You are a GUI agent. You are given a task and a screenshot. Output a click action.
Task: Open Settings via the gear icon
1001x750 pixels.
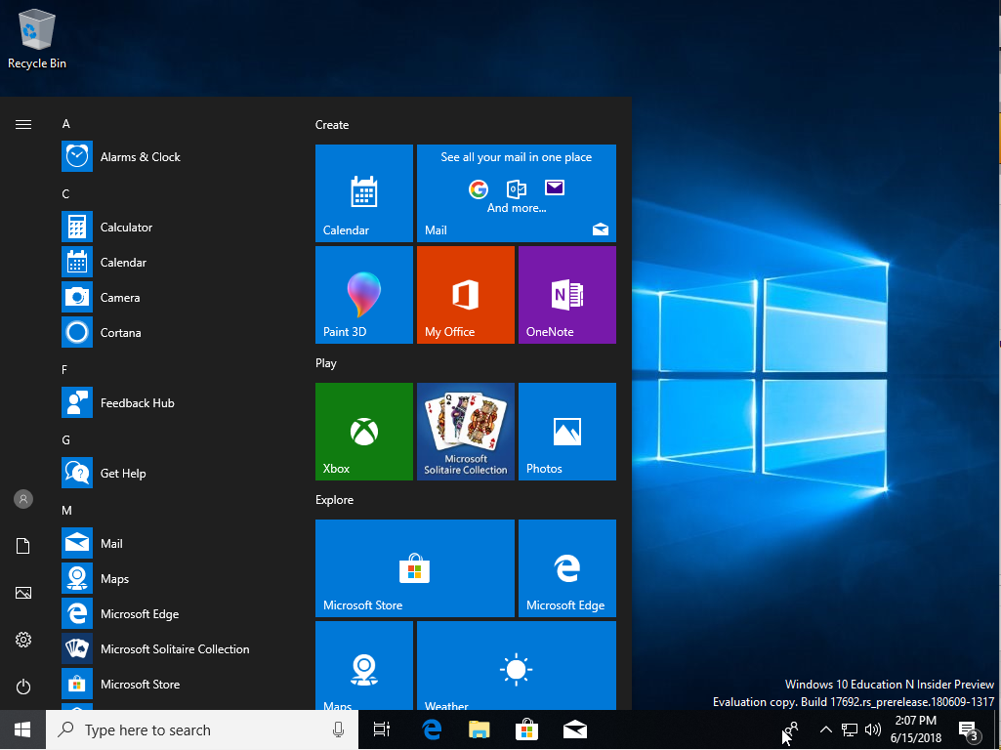(x=23, y=640)
